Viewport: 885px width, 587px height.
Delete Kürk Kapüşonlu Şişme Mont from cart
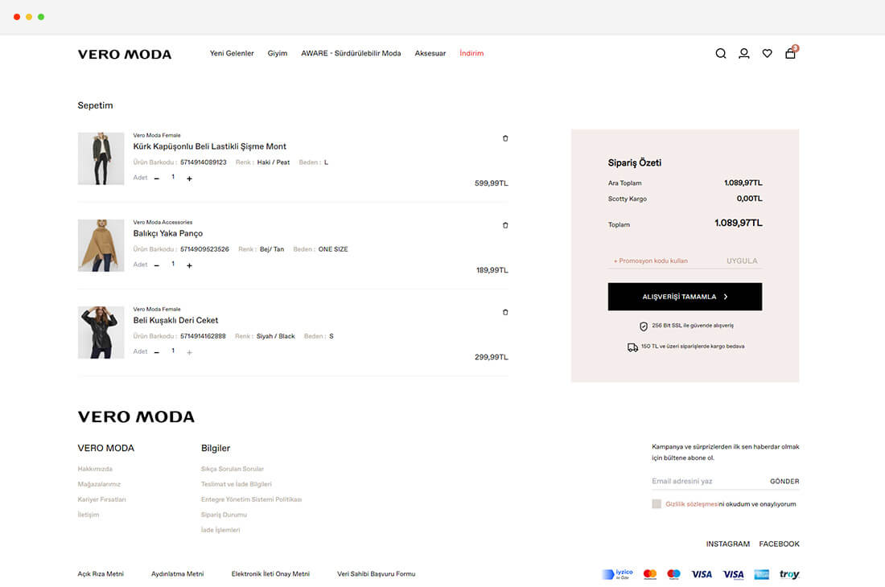(x=505, y=138)
